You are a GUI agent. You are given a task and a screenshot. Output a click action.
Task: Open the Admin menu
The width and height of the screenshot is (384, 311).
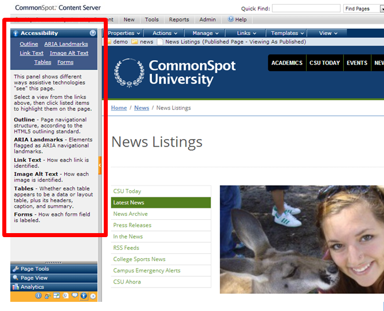[x=207, y=19]
